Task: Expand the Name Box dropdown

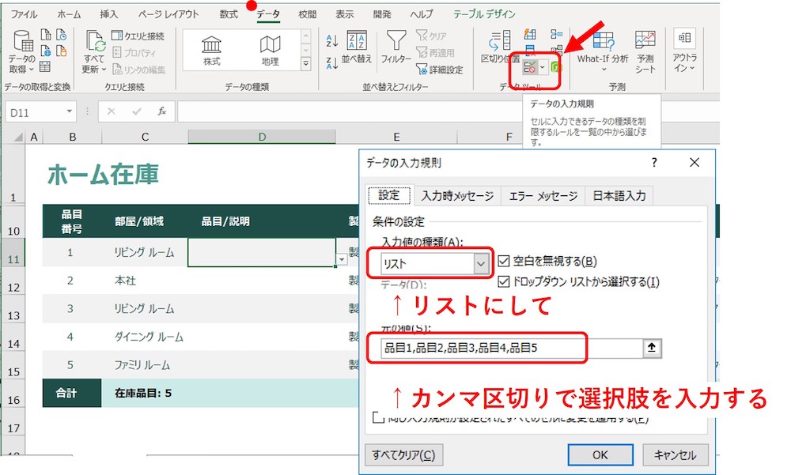Action: 69,111
